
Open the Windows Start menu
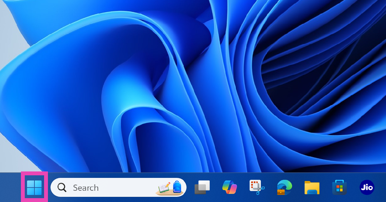tap(34, 188)
